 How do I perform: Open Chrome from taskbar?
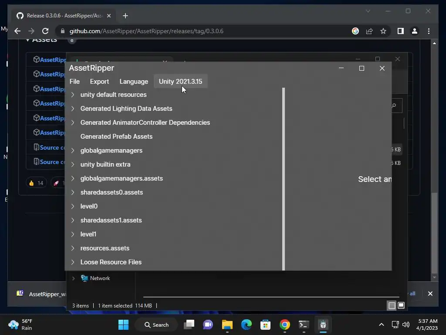pos(285,325)
